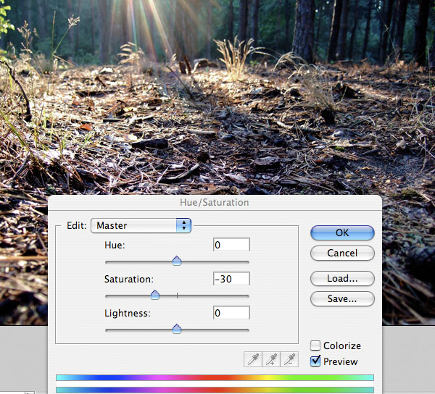The width and height of the screenshot is (435, 394).
Task: Select the Add to Sample eyedropper
Action: [x=271, y=359]
